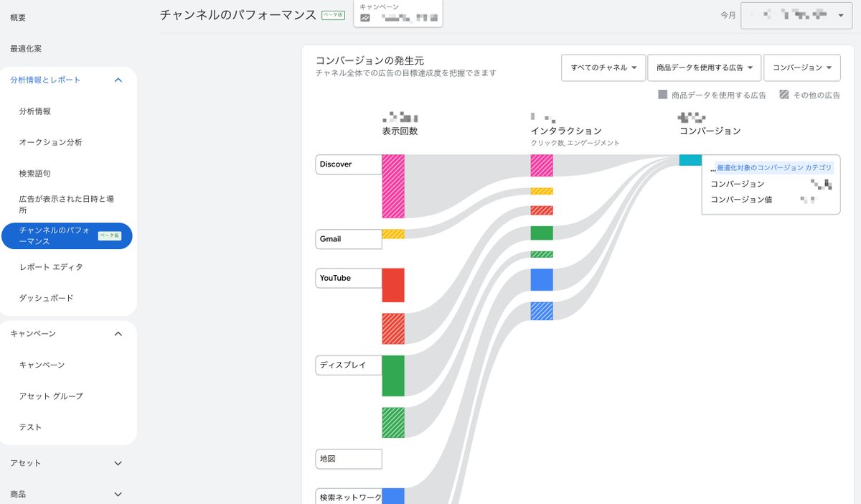
Task: Click solid green interaction bar
Action: tap(542, 233)
